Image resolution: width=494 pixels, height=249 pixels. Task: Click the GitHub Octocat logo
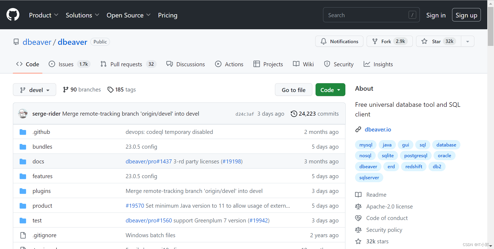point(13,14)
